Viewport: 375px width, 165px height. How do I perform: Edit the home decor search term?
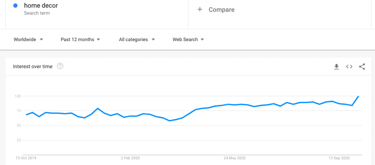(41, 5)
